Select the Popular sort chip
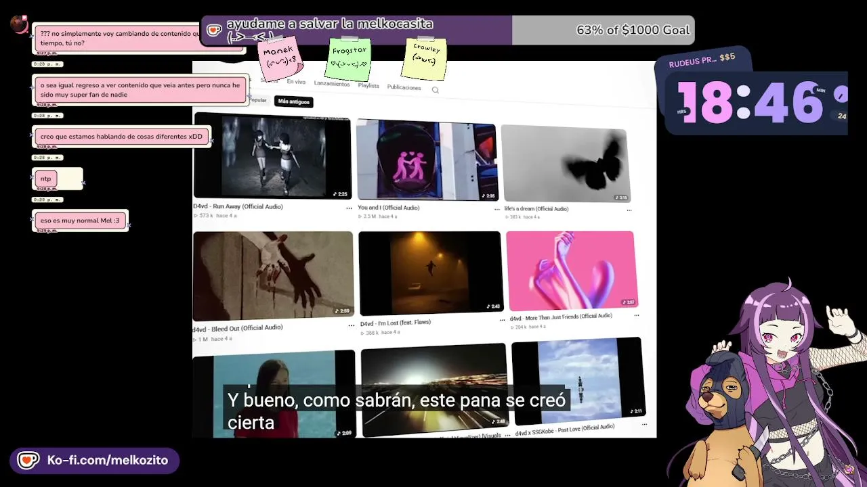The image size is (867, 487). 257,100
